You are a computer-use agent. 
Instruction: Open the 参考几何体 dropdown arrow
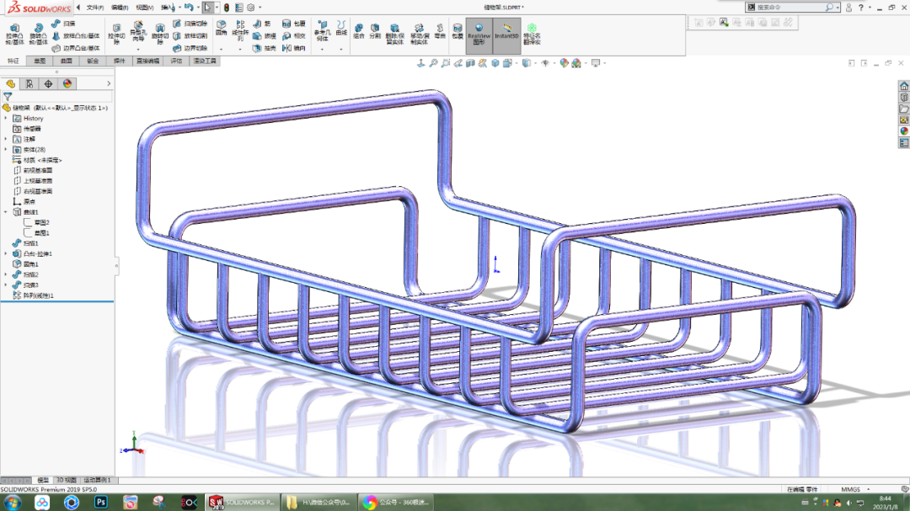pyautogui.click(x=321, y=49)
